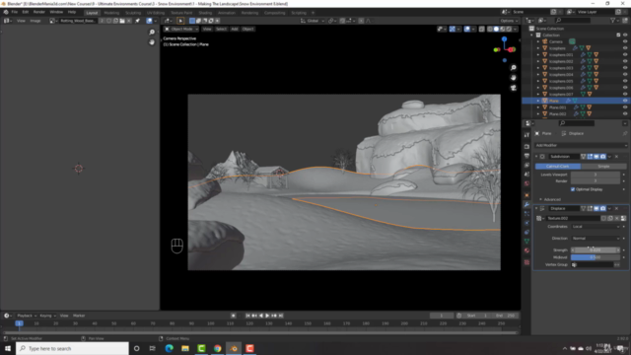Open the Object properties orange square tab

(526, 195)
